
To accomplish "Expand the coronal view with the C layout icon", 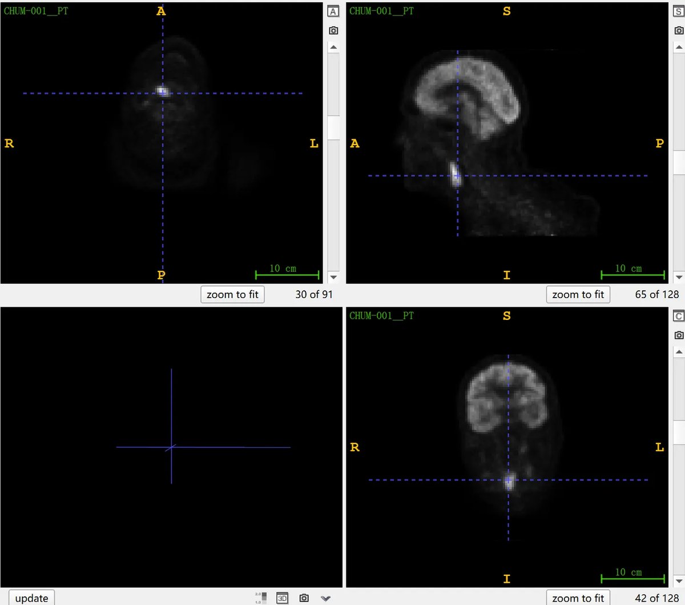I will click(x=679, y=316).
